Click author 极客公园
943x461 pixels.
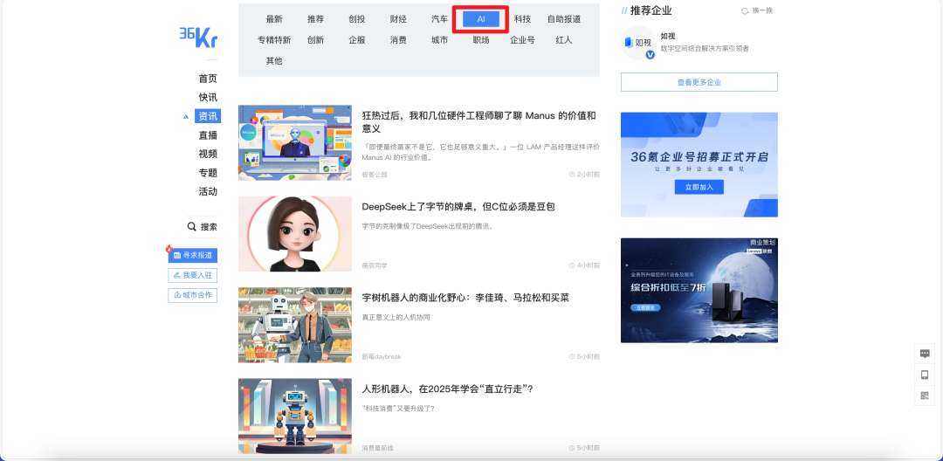coord(374,175)
